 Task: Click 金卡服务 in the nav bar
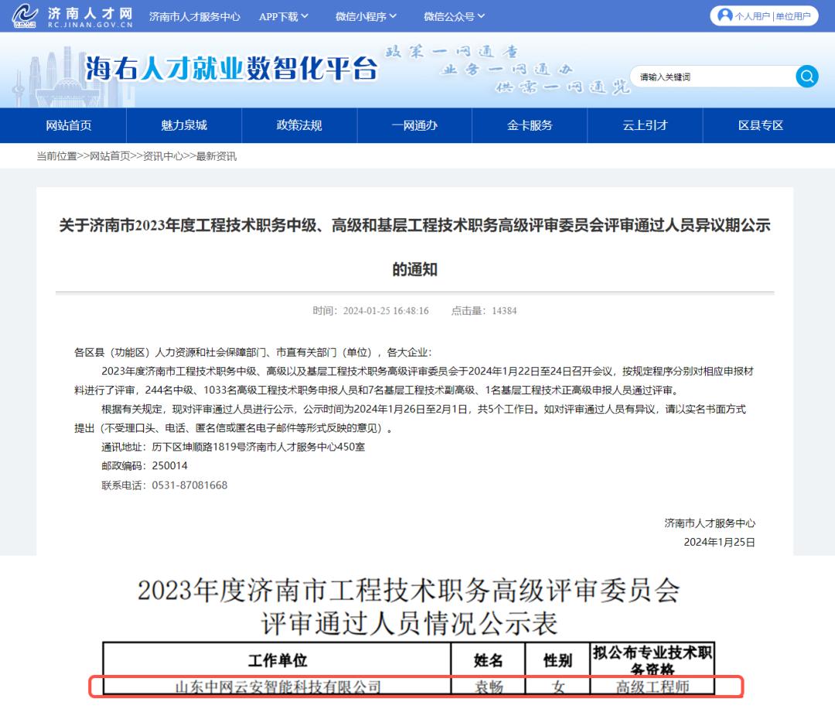click(x=530, y=125)
